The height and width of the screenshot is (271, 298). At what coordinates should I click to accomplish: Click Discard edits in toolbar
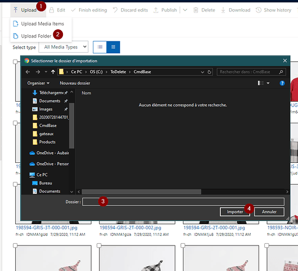(x=130, y=10)
